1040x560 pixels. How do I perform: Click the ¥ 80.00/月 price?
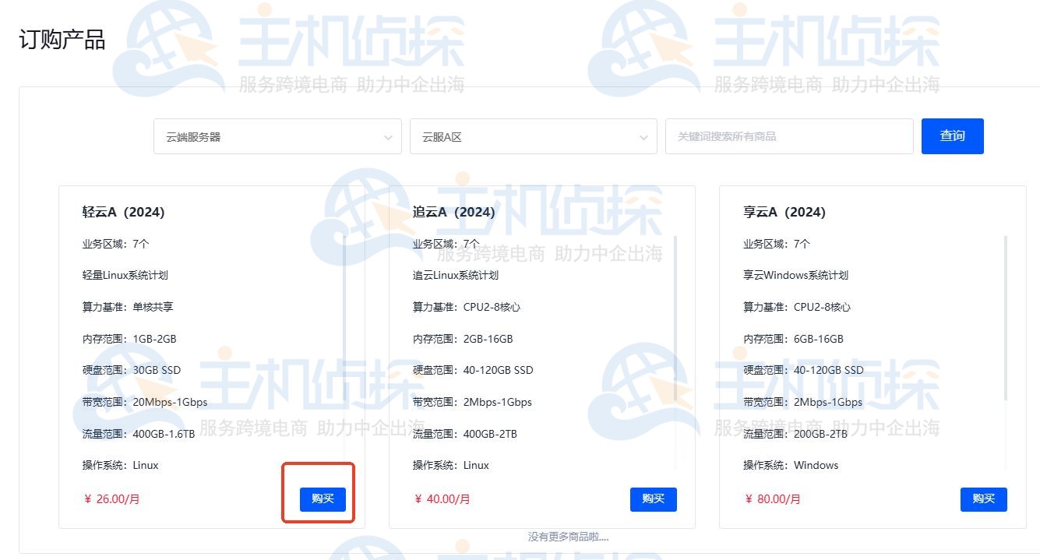(773, 499)
